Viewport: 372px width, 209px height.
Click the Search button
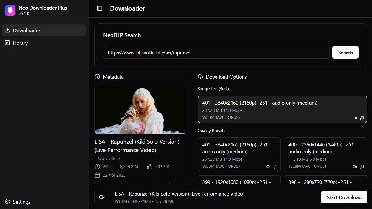[345, 53]
